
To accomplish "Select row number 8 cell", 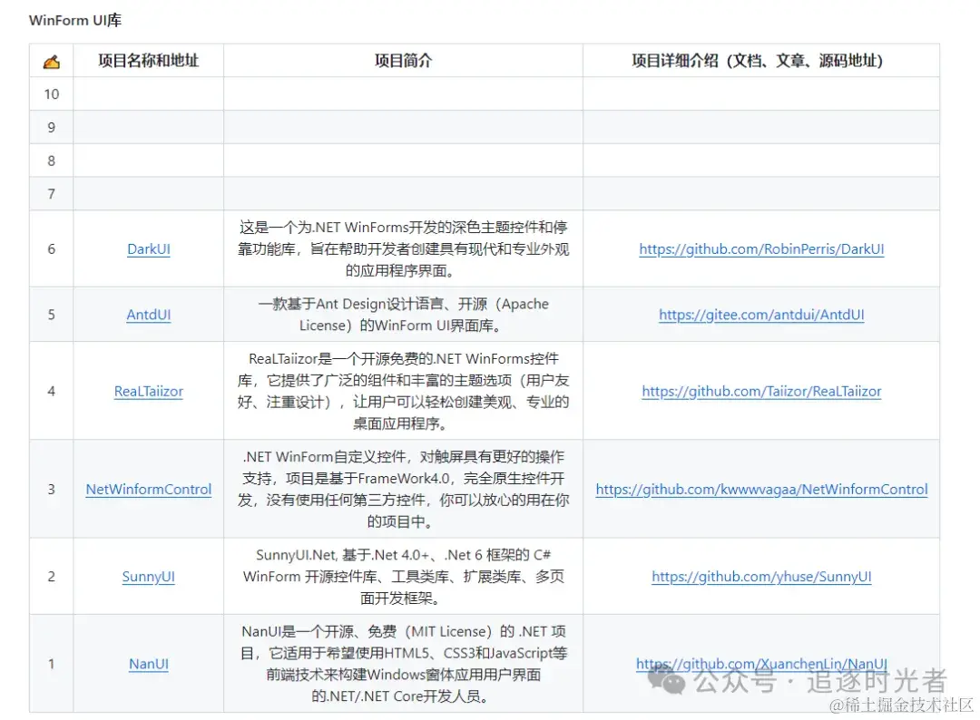I will pos(51,161).
